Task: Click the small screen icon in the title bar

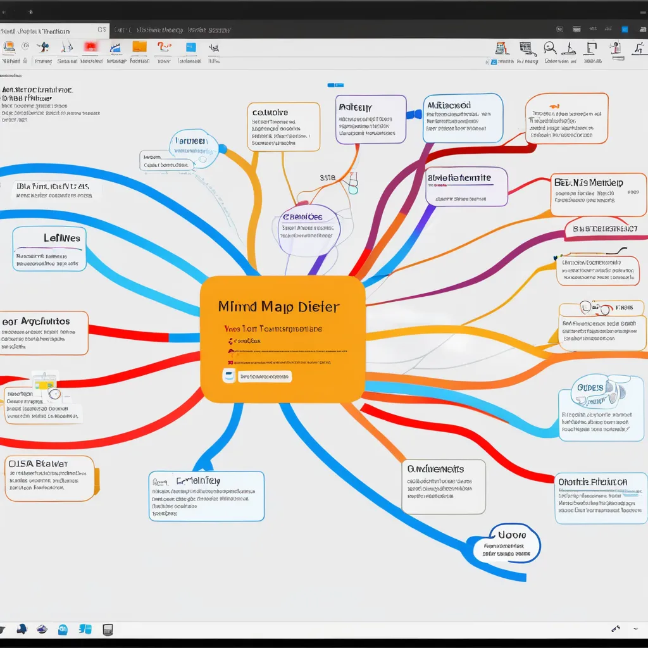Action: pos(559,29)
